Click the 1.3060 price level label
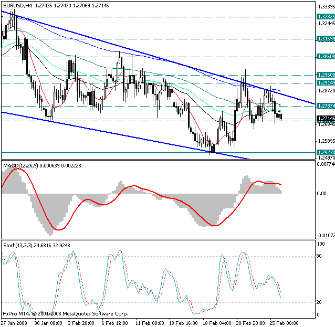The height and width of the screenshot is (327, 335). point(326,57)
